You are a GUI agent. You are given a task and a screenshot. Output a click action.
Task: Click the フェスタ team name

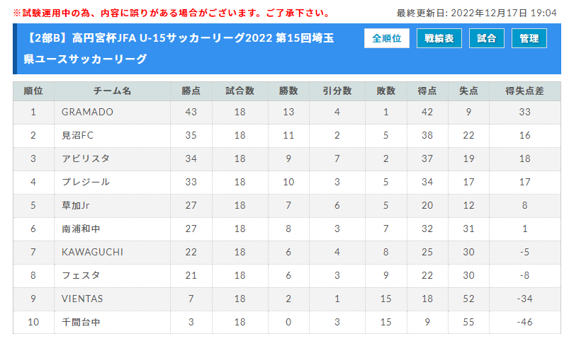(x=81, y=275)
